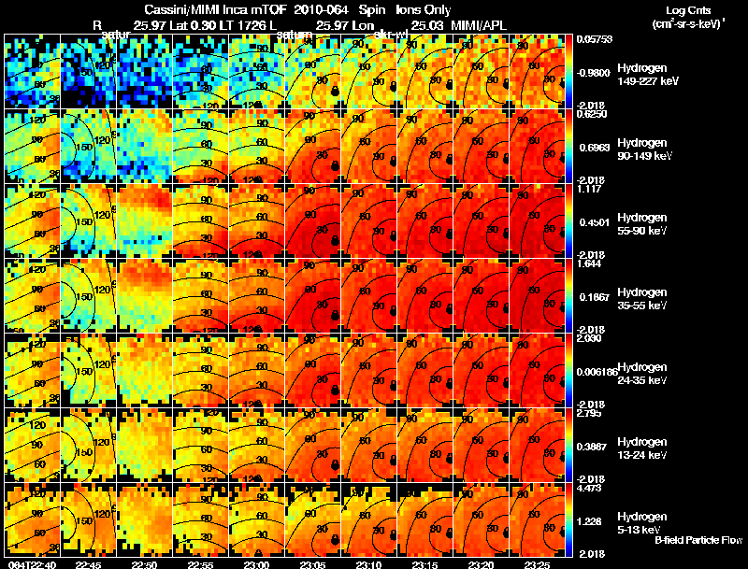Open the 149-227 keV panel at 22:40

point(32,71)
